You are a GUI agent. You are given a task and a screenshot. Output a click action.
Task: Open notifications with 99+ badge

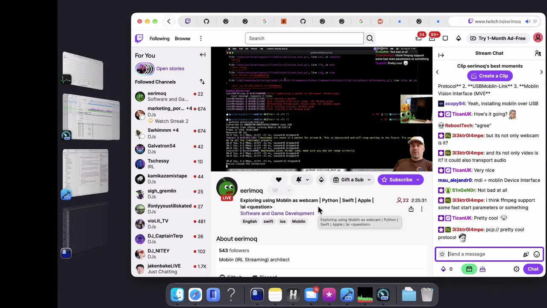pos(432,38)
